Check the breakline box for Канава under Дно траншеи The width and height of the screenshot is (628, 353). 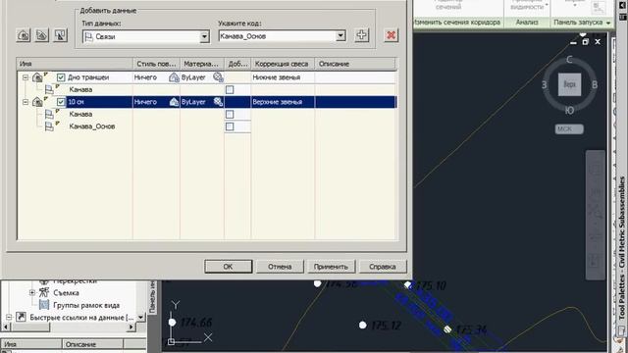click(230, 89)
